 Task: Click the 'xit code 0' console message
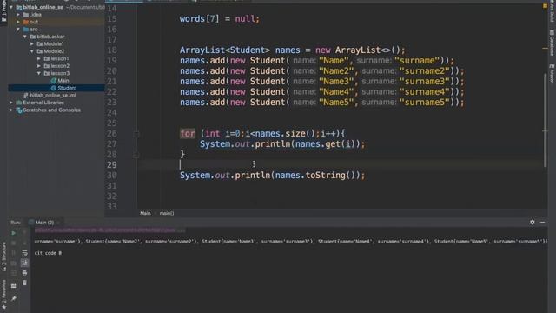click(49, 253)
